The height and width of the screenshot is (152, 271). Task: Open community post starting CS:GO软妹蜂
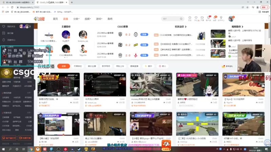point(176,35)
